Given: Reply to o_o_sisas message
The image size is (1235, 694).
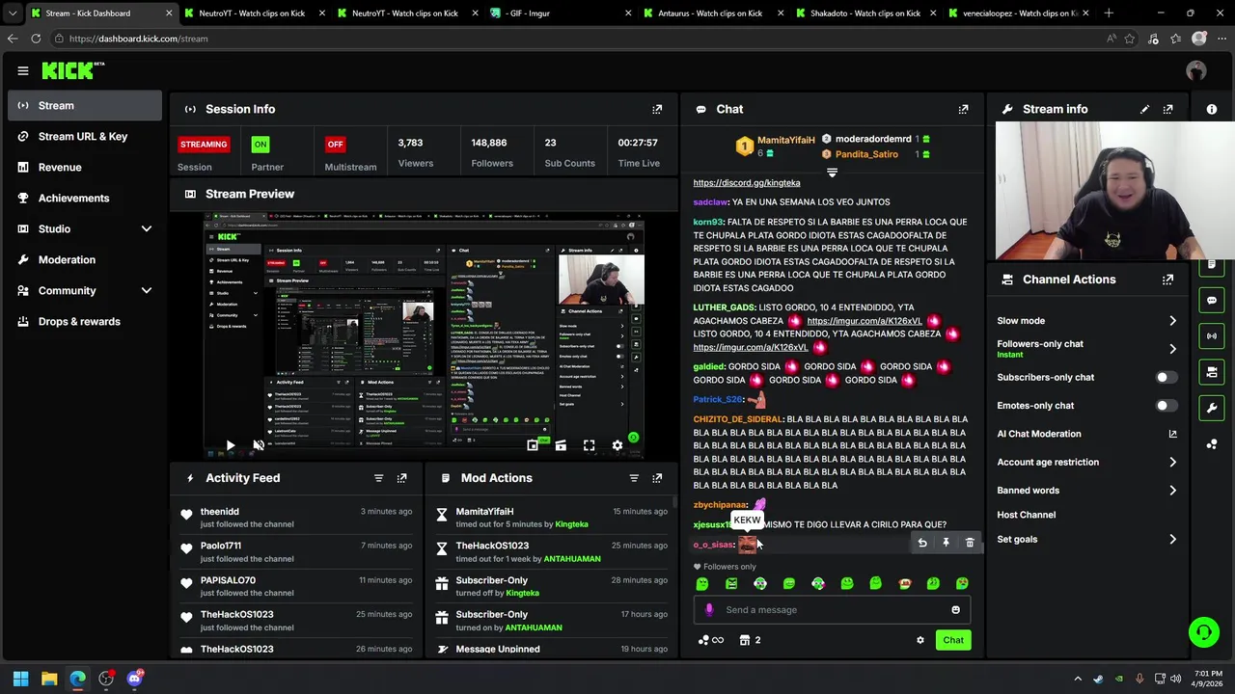Looking at the screenshot, I should click(x=922, y=543).
